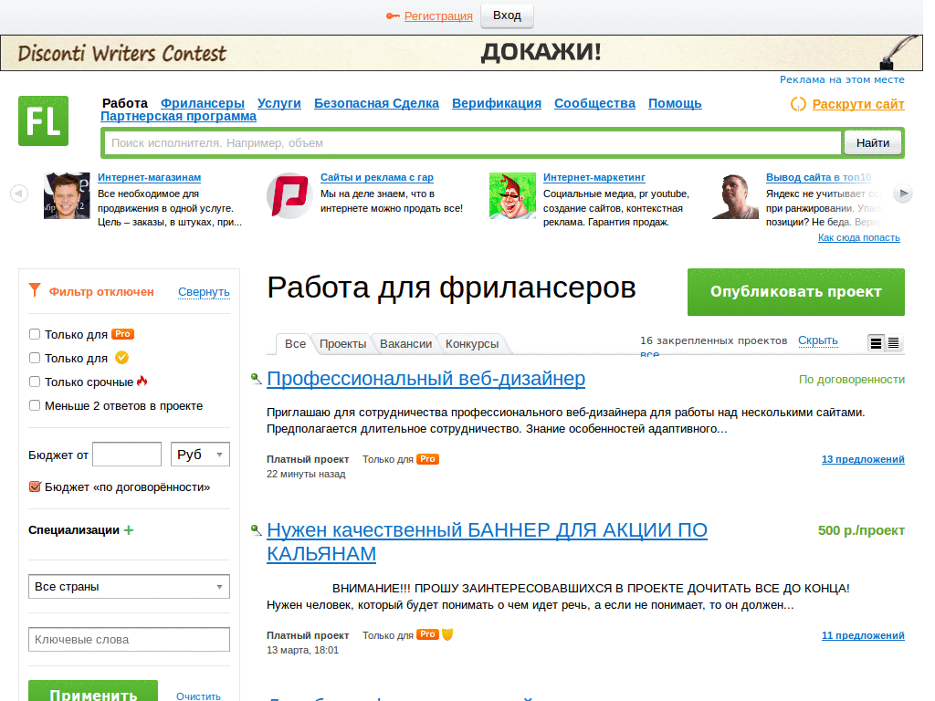Switch to the Конкурсы tab
935x701 pixels.
point(471,344)
